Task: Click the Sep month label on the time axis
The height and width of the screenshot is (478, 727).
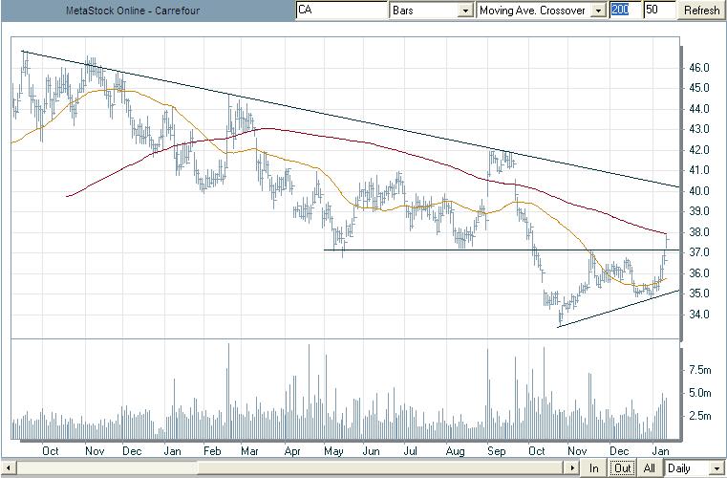Action: click(x=497, y=451)
